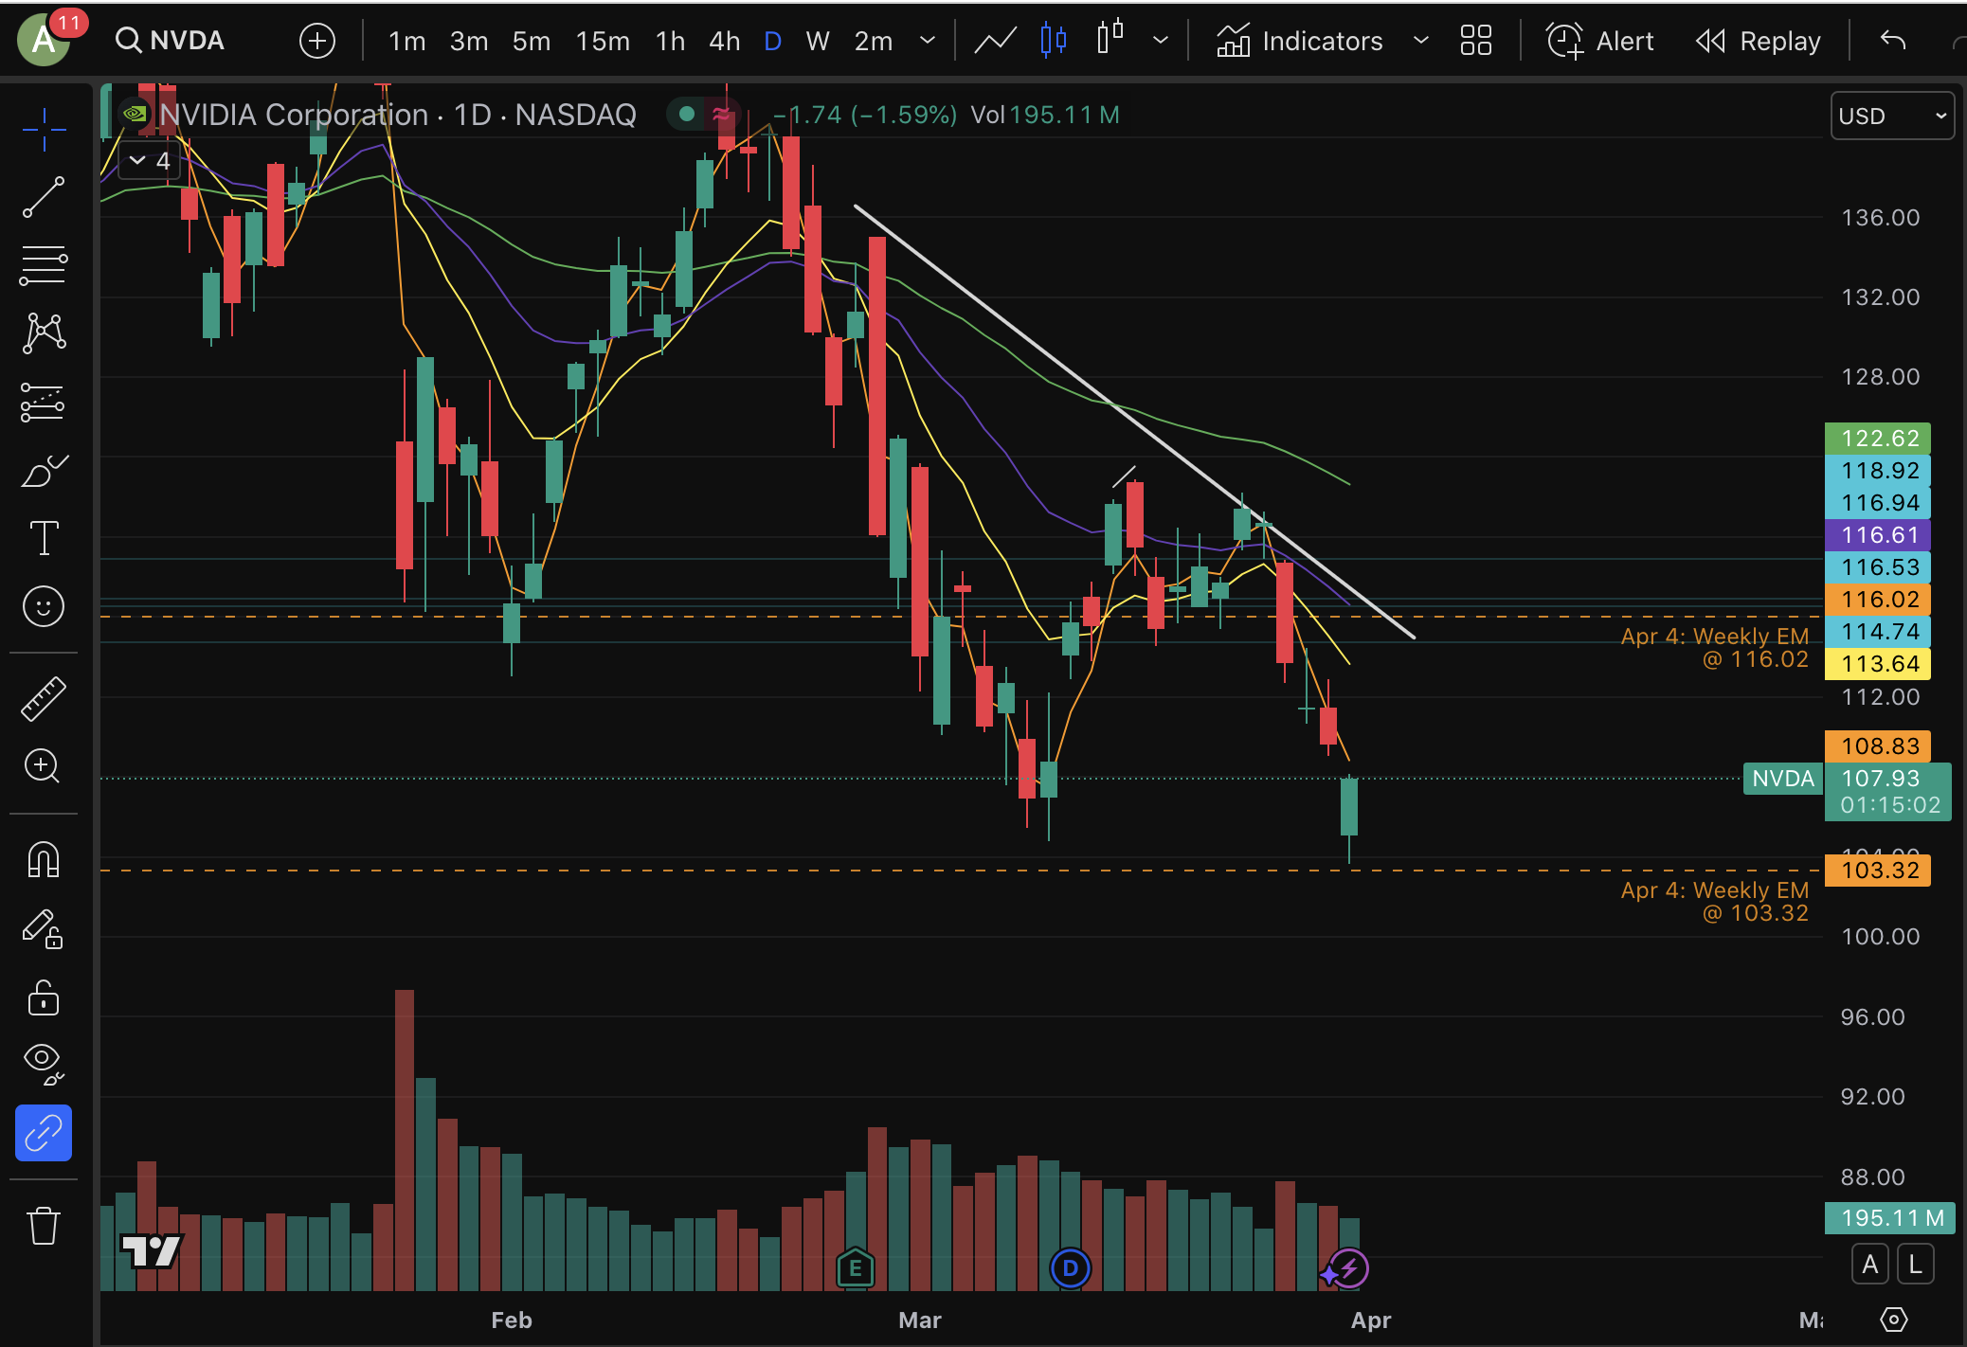Select the XABCD pattern tool
The width and height of the screenshot is (1967, 1347).
click(x=44, y=333)
